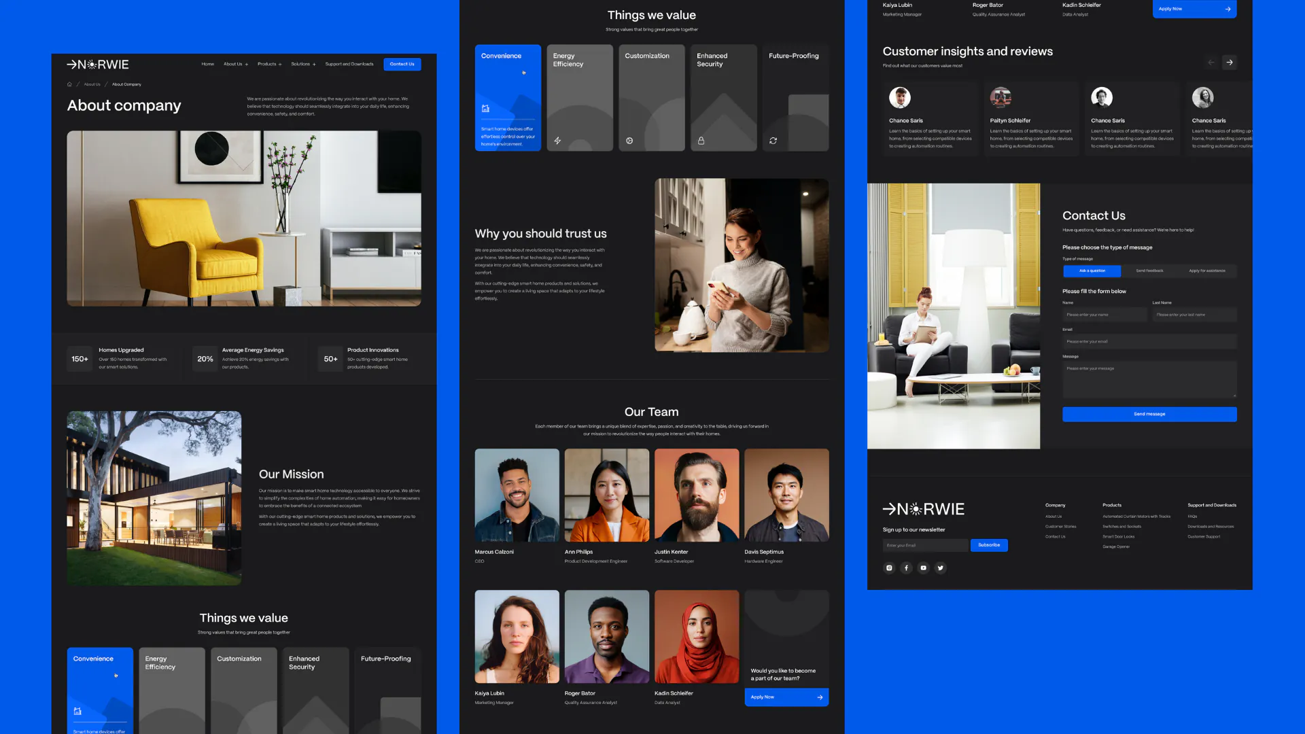Click the Send message button
The height and width of the screenshot is (734, 1305).
click(1149, 414)
